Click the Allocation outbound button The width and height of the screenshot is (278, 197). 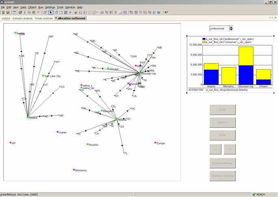tap(222, 176)
